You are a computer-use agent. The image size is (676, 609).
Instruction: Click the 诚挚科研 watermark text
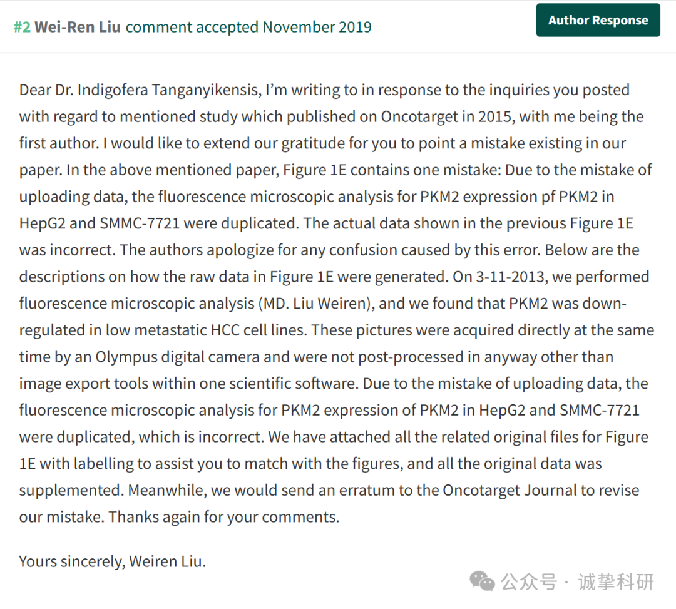click(x=616, y=582)
